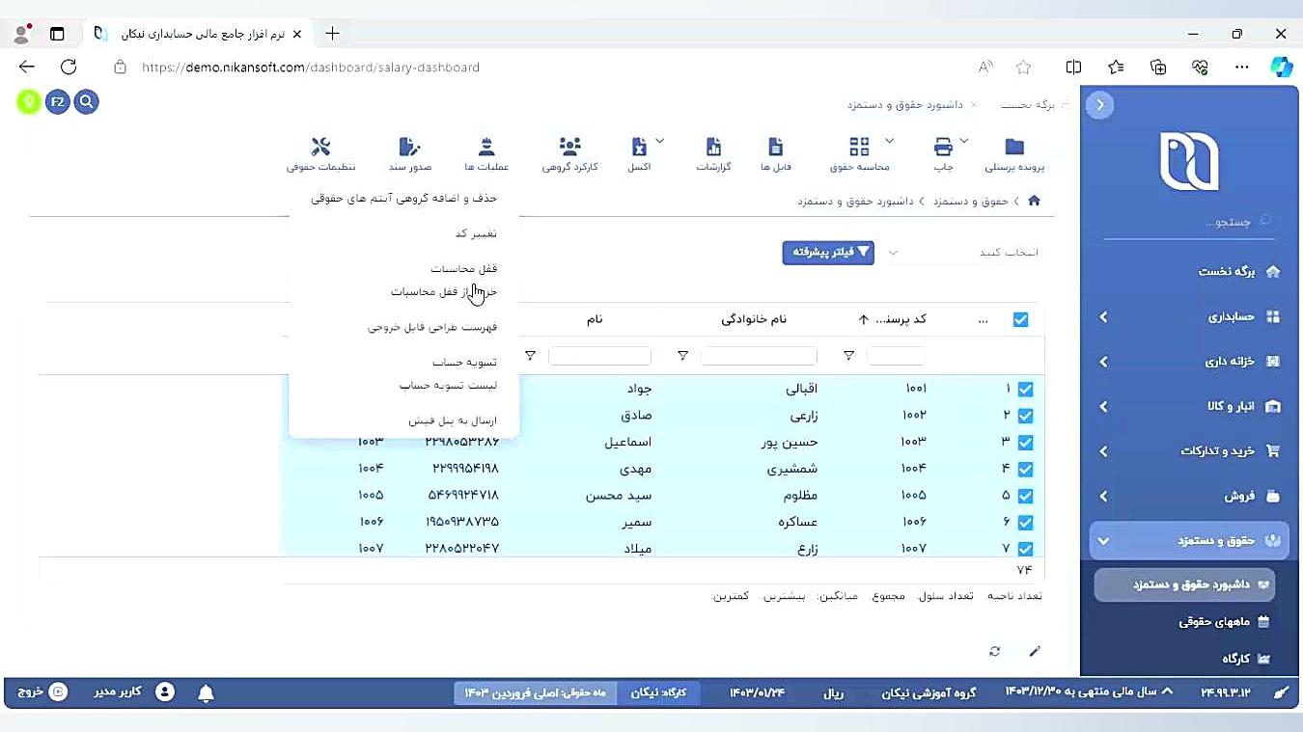Click the نام خانوادگی filter input

point(759,356)
